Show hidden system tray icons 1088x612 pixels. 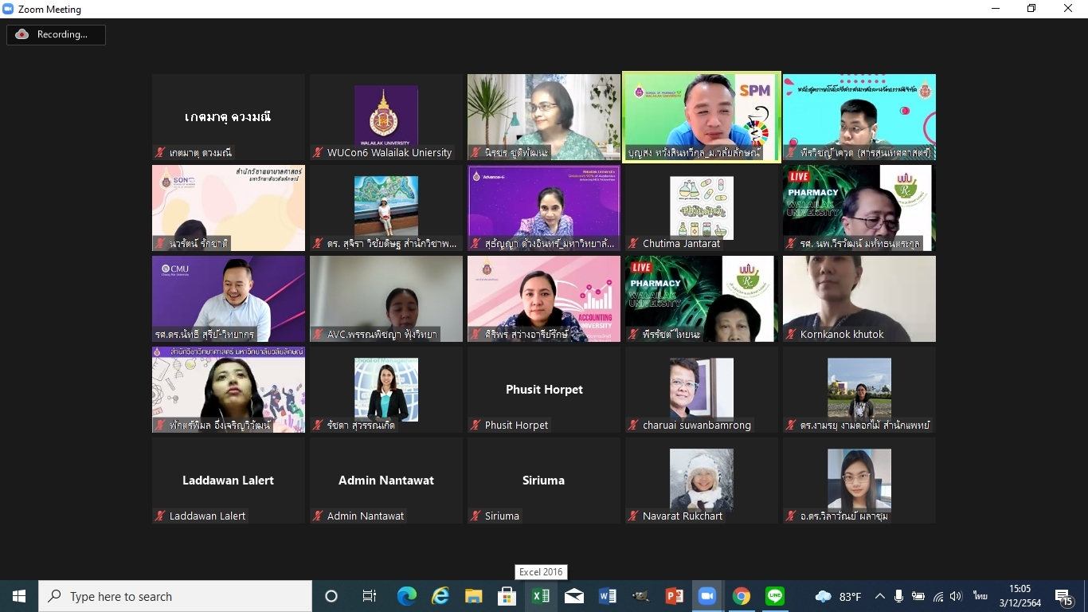(880, 596)
